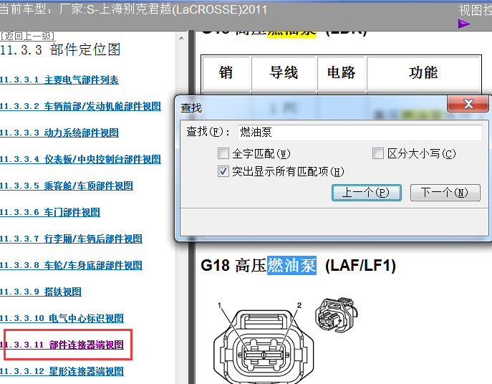The width and height of the screenshot is (492, 384).
Task: Click the large G18 connector front-view diagram
Action: pos(264,345)
